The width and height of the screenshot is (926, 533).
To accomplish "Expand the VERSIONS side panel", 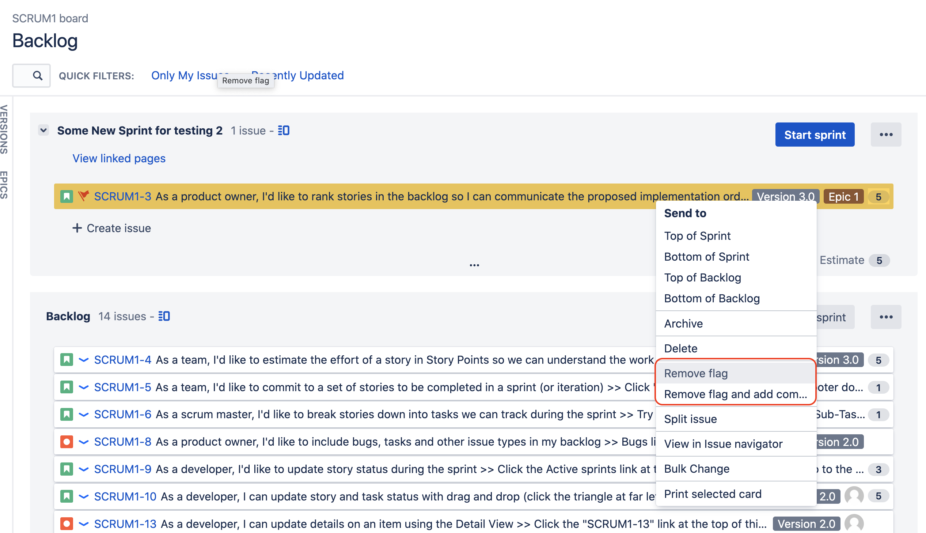I will [4, 129].
